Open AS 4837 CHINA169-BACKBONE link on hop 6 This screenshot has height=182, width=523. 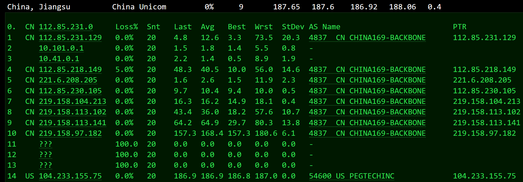point(367,91)
